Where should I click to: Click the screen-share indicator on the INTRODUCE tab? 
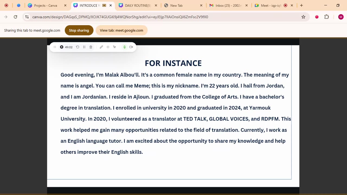(104, 5)
